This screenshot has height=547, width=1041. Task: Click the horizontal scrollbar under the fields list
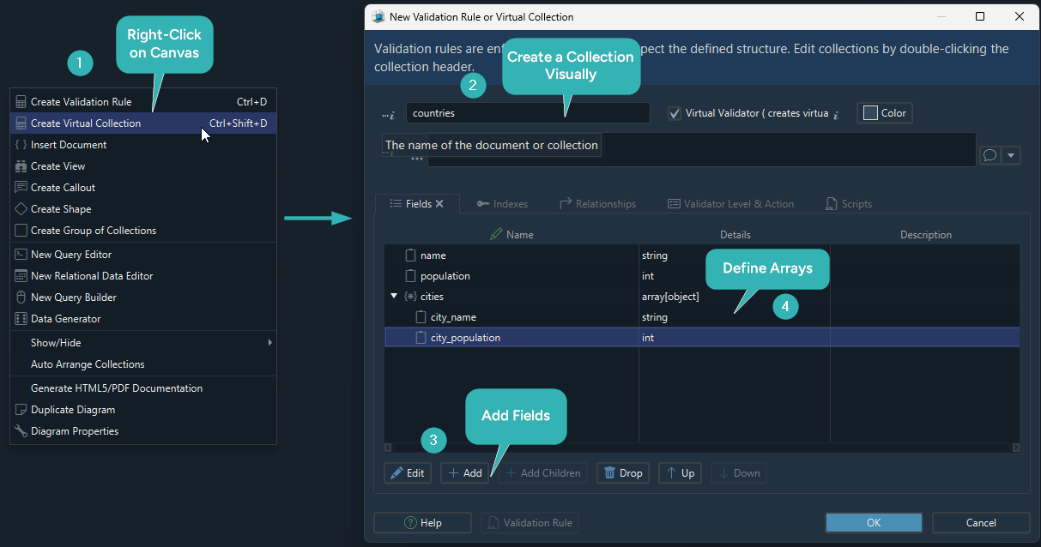[x=702, y=447]
